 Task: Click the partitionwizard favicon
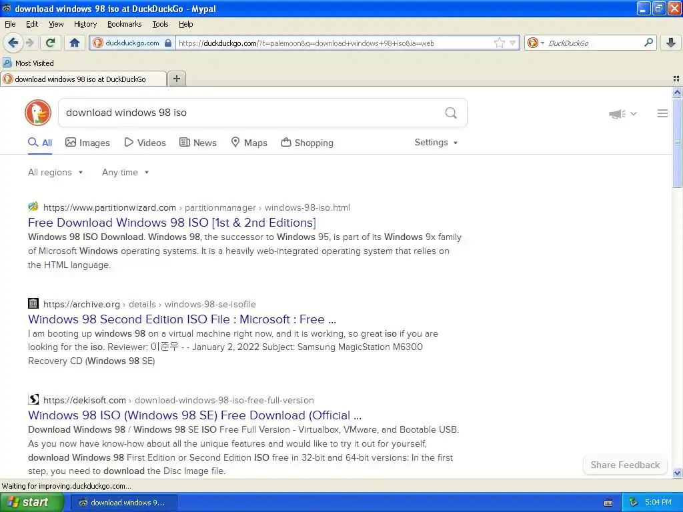tap(33, 207)
